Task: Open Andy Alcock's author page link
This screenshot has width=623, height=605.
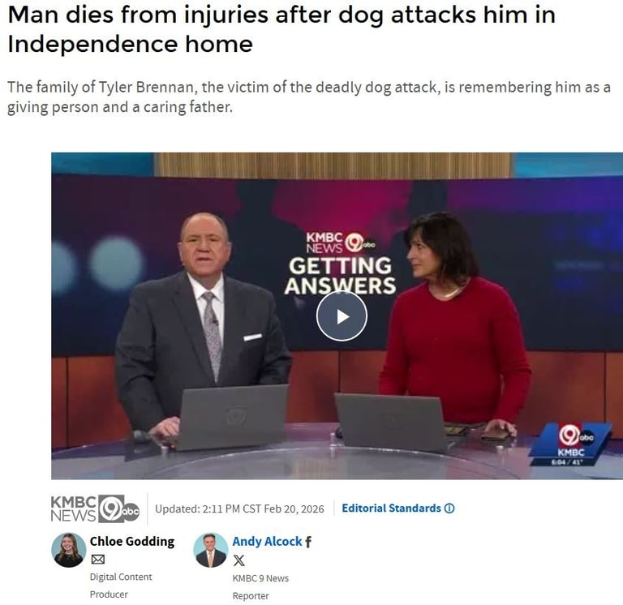Action: pos(267,542)
